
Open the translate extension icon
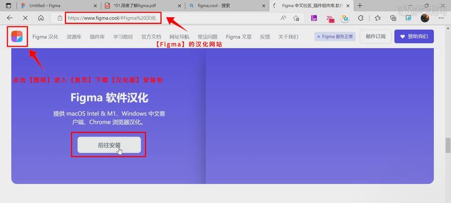(345, 18)
